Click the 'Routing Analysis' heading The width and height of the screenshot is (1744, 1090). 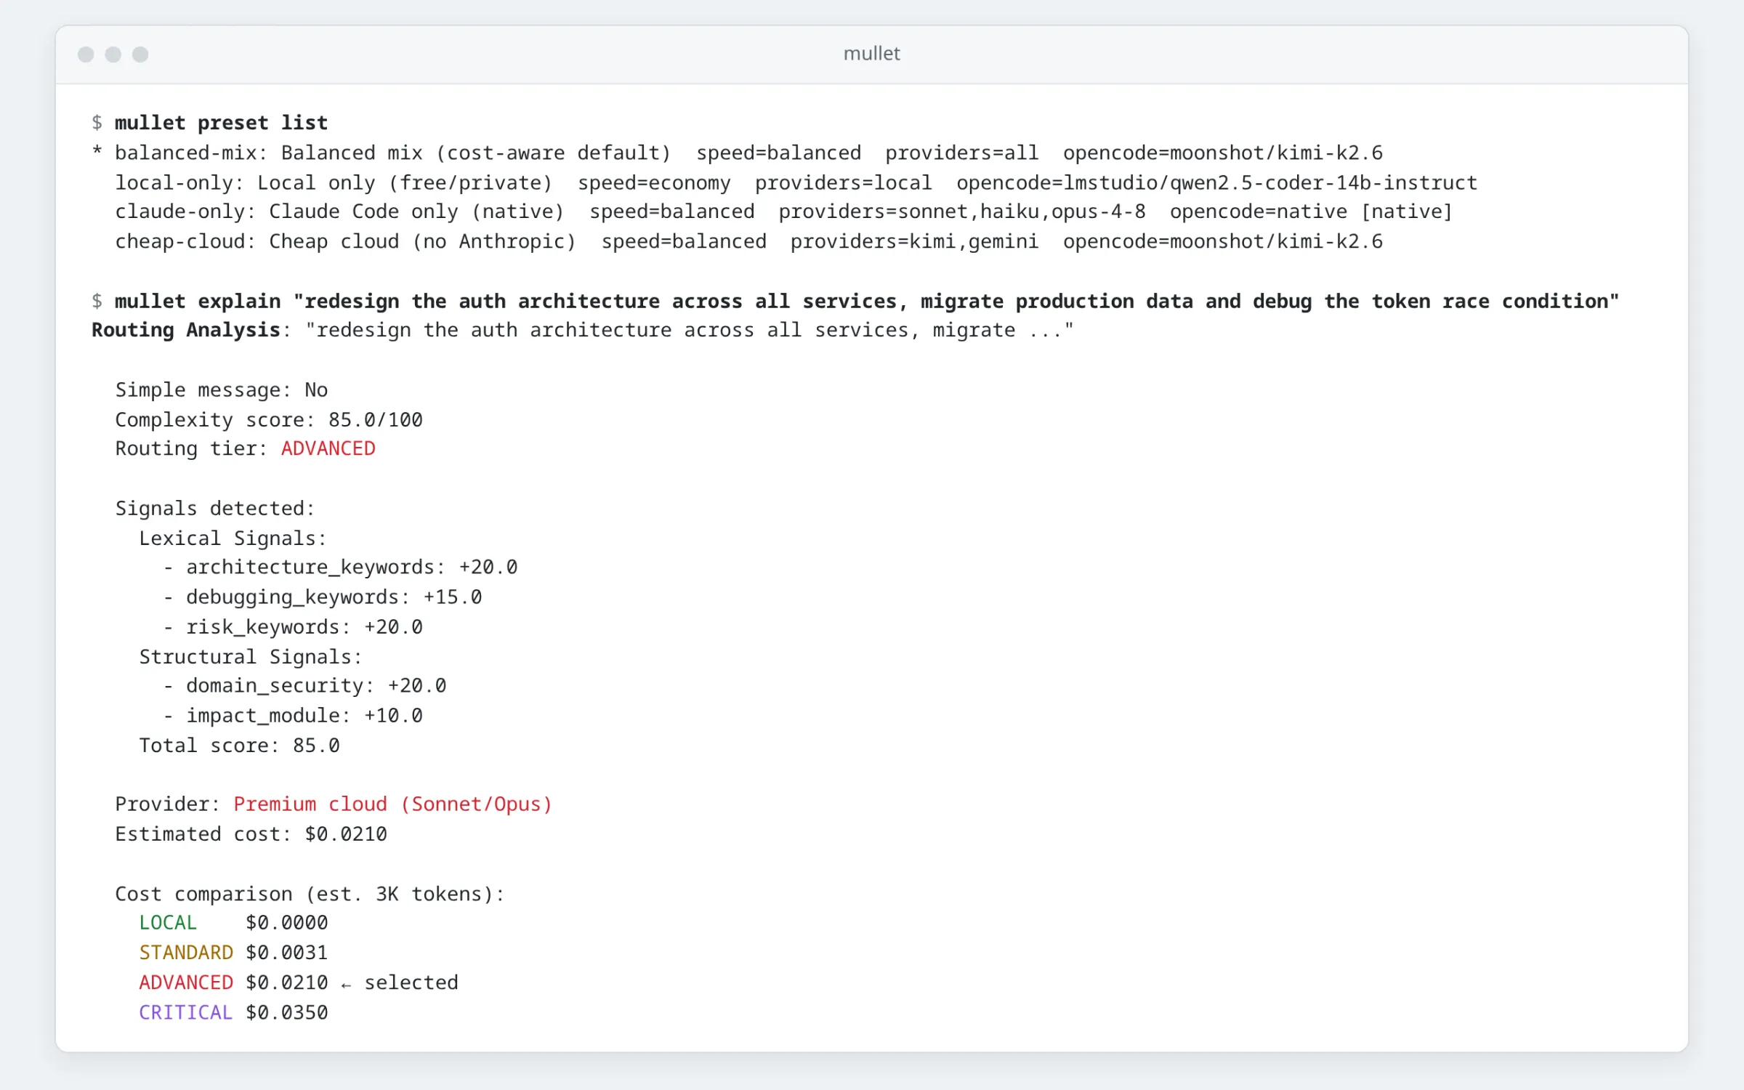coord(186,330)
